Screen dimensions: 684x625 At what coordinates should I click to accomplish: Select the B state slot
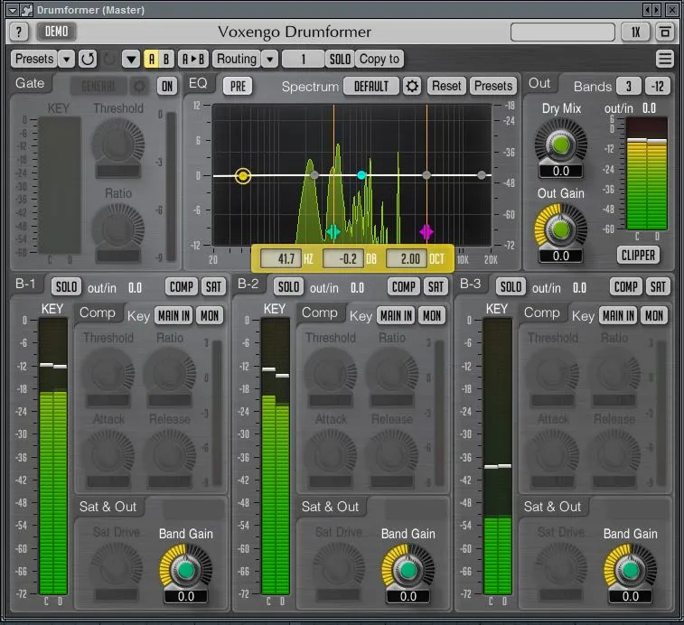tap(166, 60)
